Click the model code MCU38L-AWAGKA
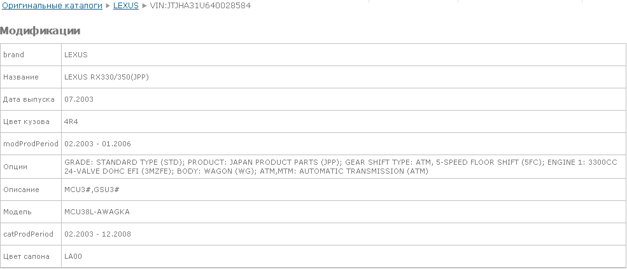This screenshot has width=627, height=269. [x=97, y=212]
